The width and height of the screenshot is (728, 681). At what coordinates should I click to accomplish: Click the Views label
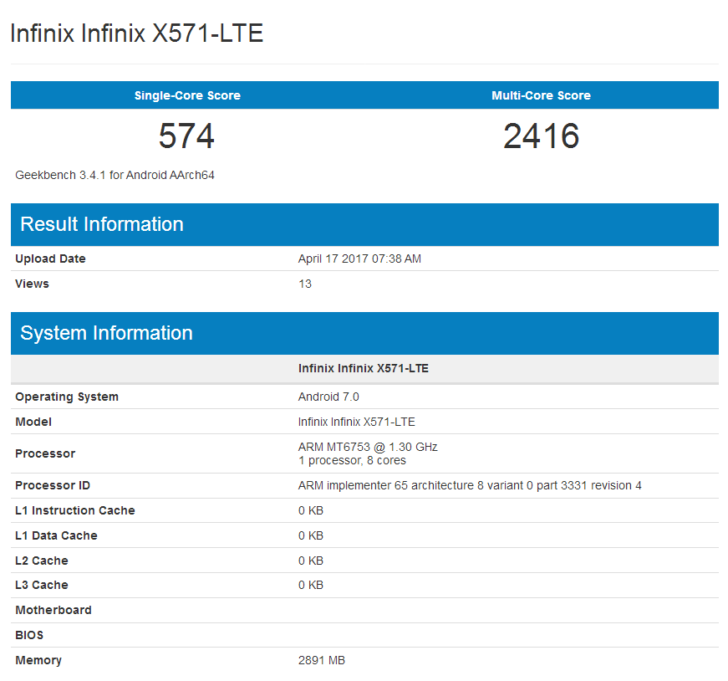point(32,284)
